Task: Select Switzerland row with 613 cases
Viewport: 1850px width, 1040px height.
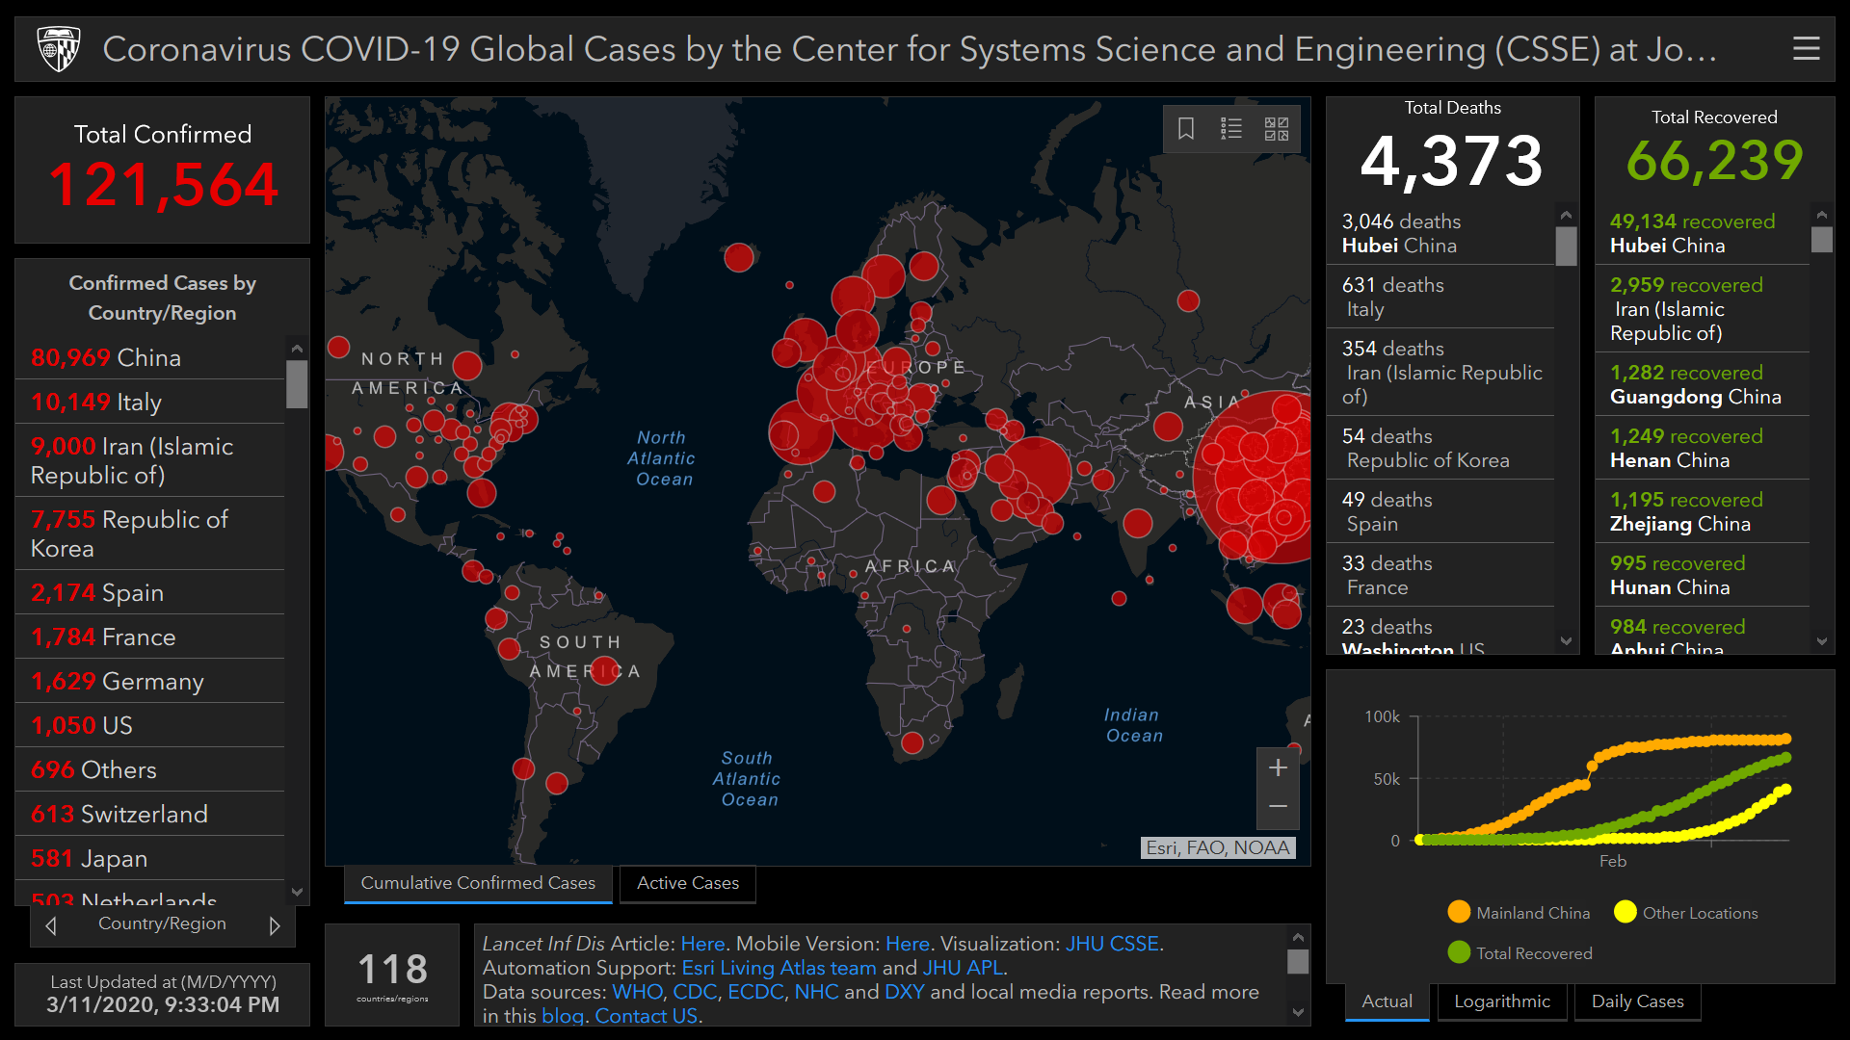Action: (x=150, y=814)
